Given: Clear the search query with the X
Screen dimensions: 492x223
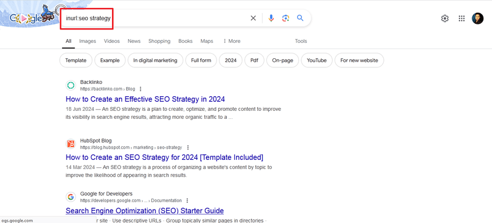Looking at the screenshot, I should coord(253,18).
